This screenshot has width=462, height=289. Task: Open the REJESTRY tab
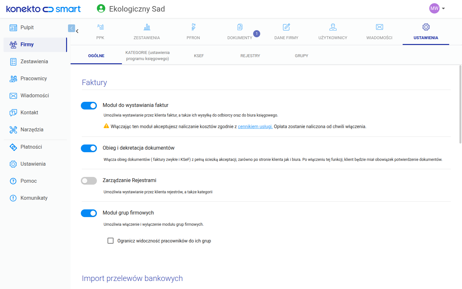click(250, 56)
